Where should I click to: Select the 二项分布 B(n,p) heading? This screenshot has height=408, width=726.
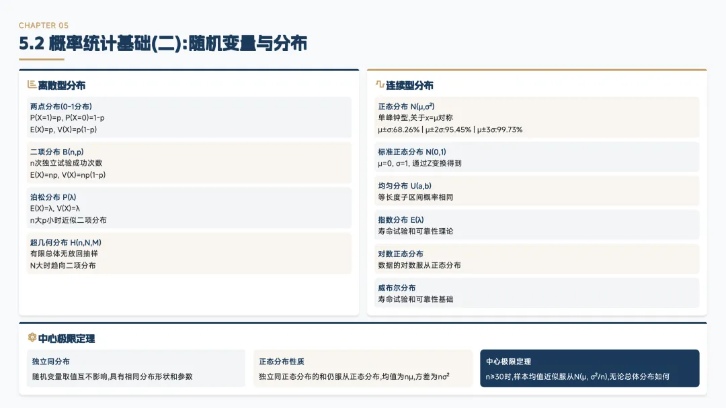click(x=57, y=152)
